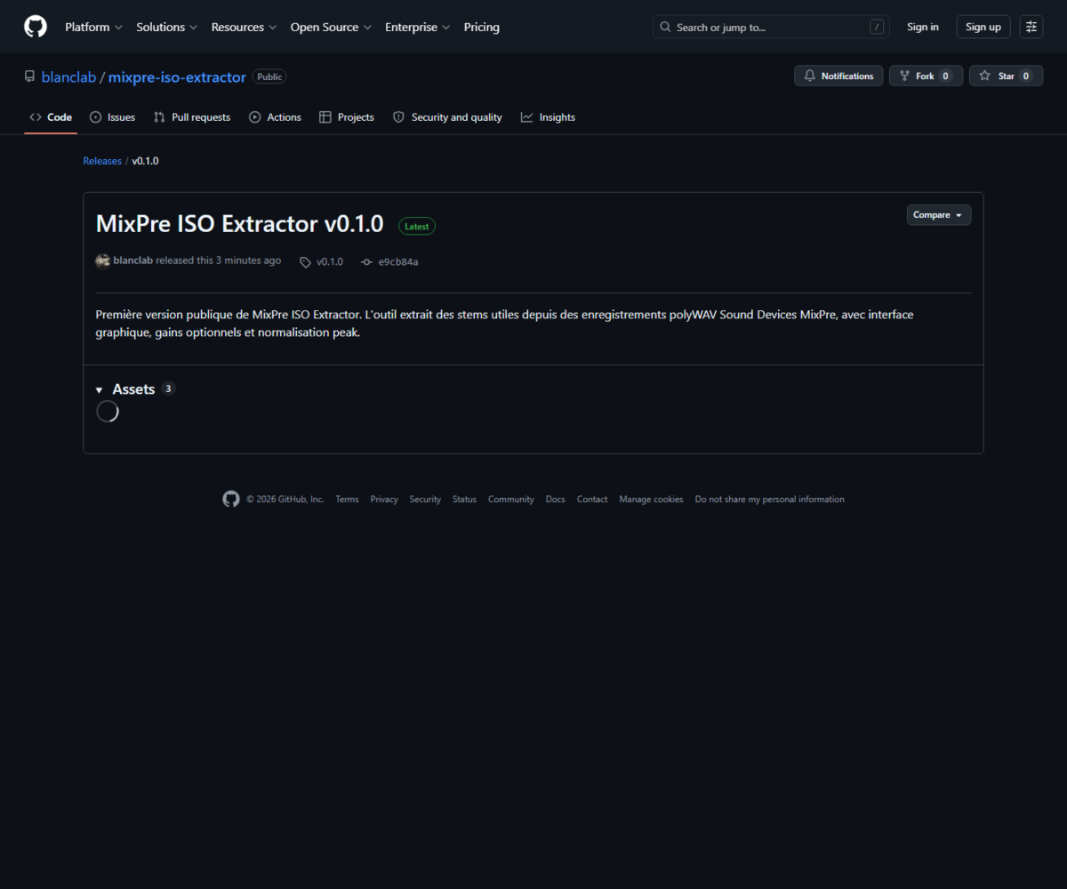This screenshot has height=889, width=1067.
Task: Open commit e9cb84a
Action: click(x=390, y=261)
